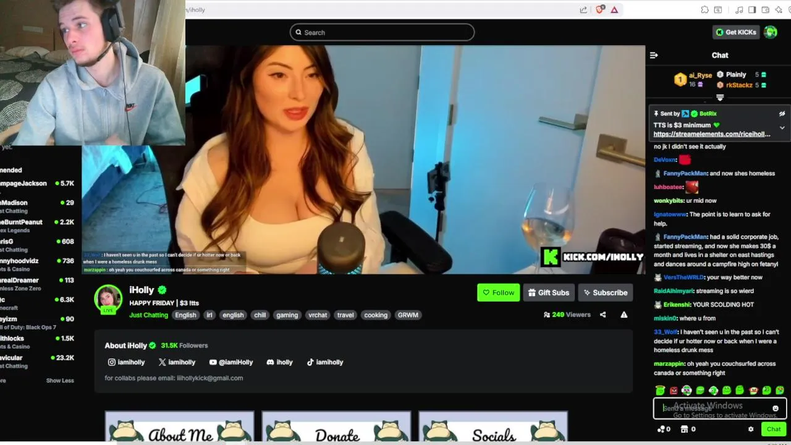Viewport: 791px width, 445px height.
Task: Open the Donate panel image
Action: click(x=336, y=426)
